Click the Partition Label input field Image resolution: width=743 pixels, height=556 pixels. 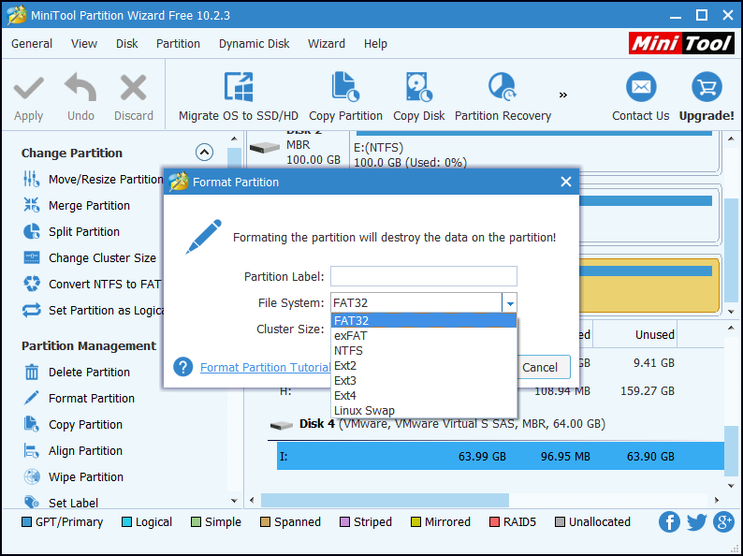pos(424,276)
